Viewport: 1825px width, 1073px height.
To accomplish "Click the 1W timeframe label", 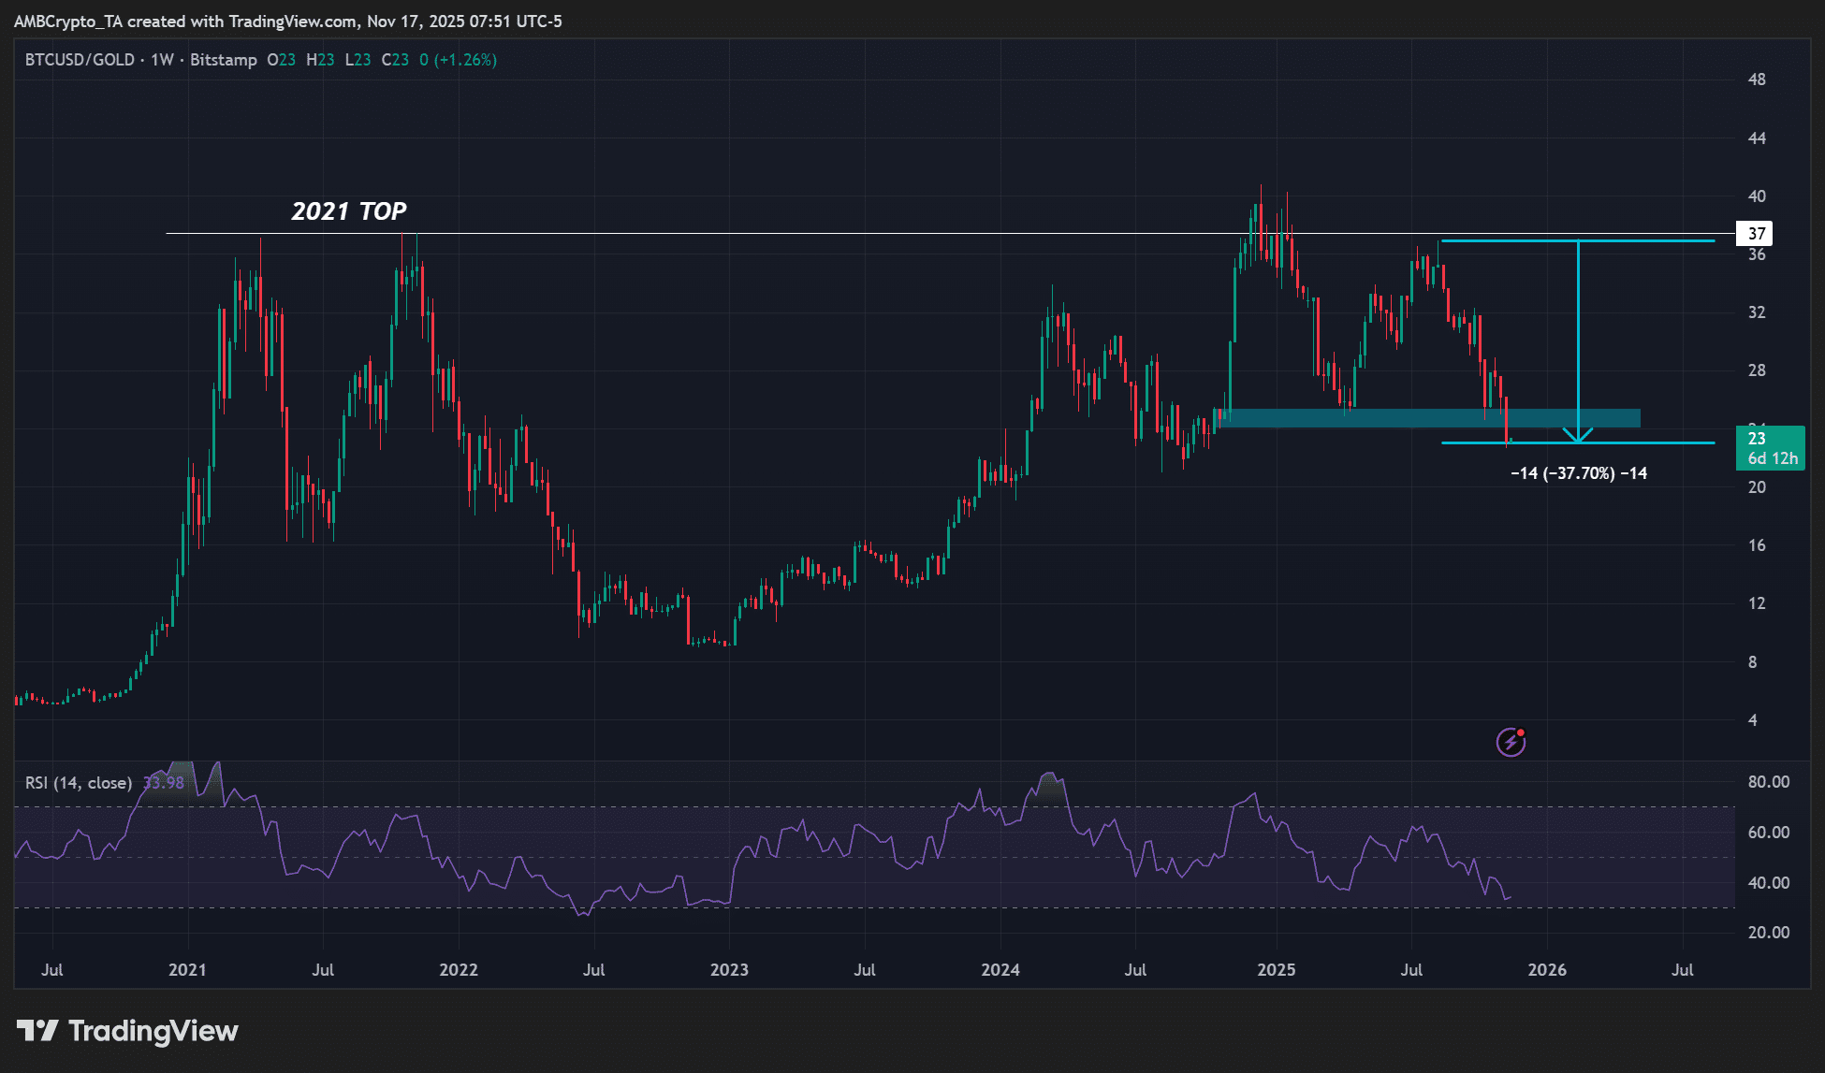I will point(162,60).
